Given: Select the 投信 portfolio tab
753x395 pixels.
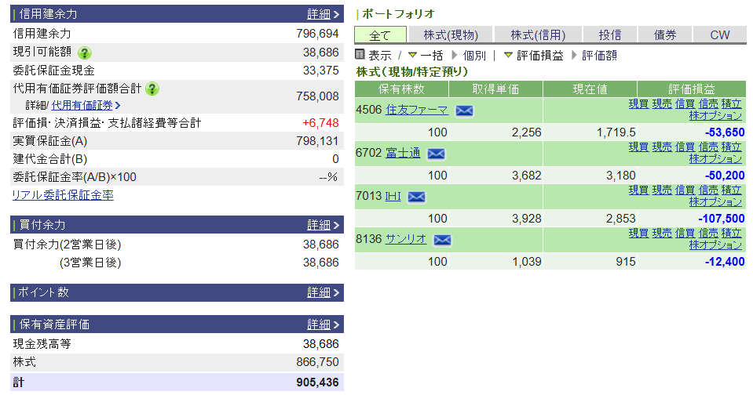Looking at the screenshot, I should [x=610, y=34].
